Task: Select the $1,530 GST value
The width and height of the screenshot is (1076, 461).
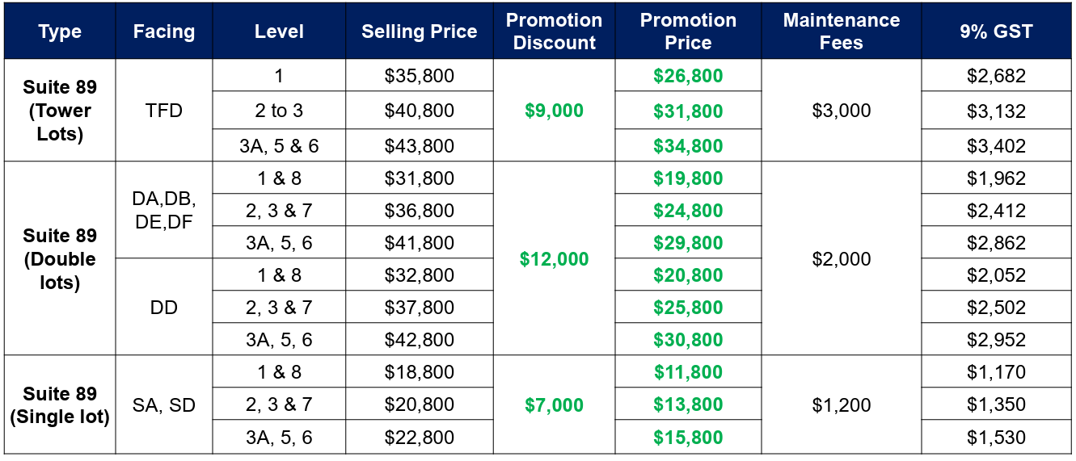Action: (x=996, y=438)
